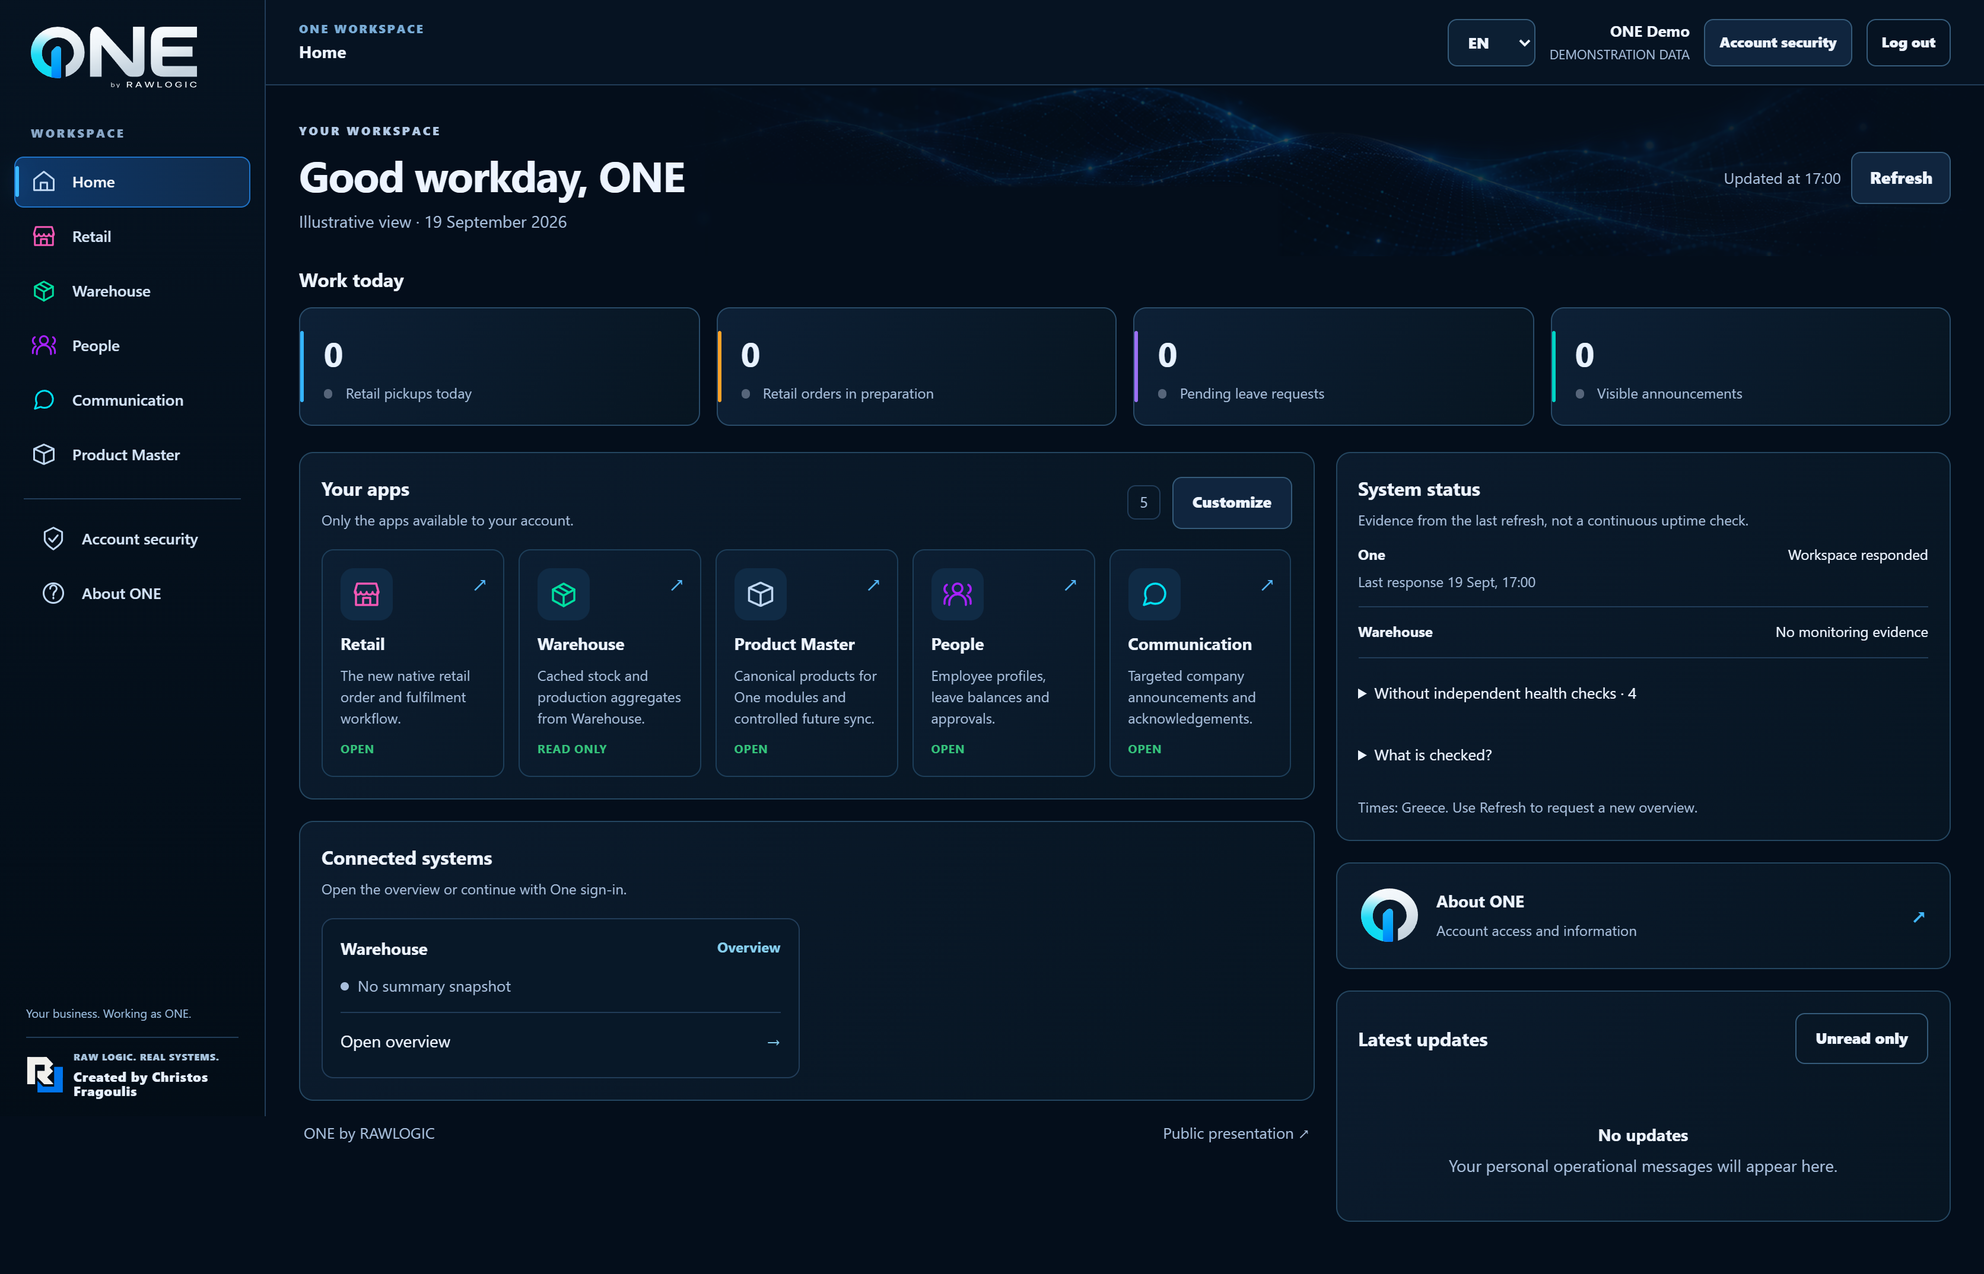The height and width of the screenshot is (1274, 1984).
Task: Click the Retail pickups today card
Action: [x=499, y=367]
